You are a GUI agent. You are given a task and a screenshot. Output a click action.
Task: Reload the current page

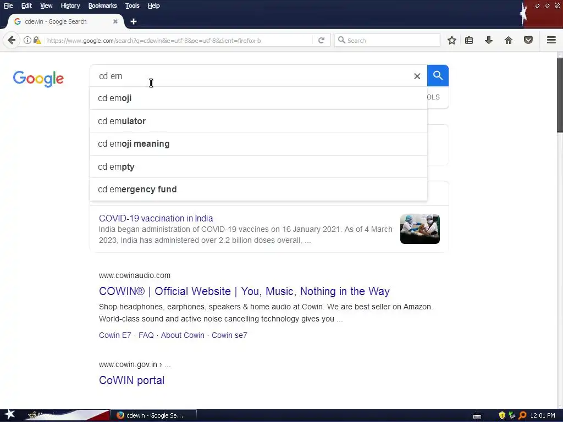(x=321, y=40)
